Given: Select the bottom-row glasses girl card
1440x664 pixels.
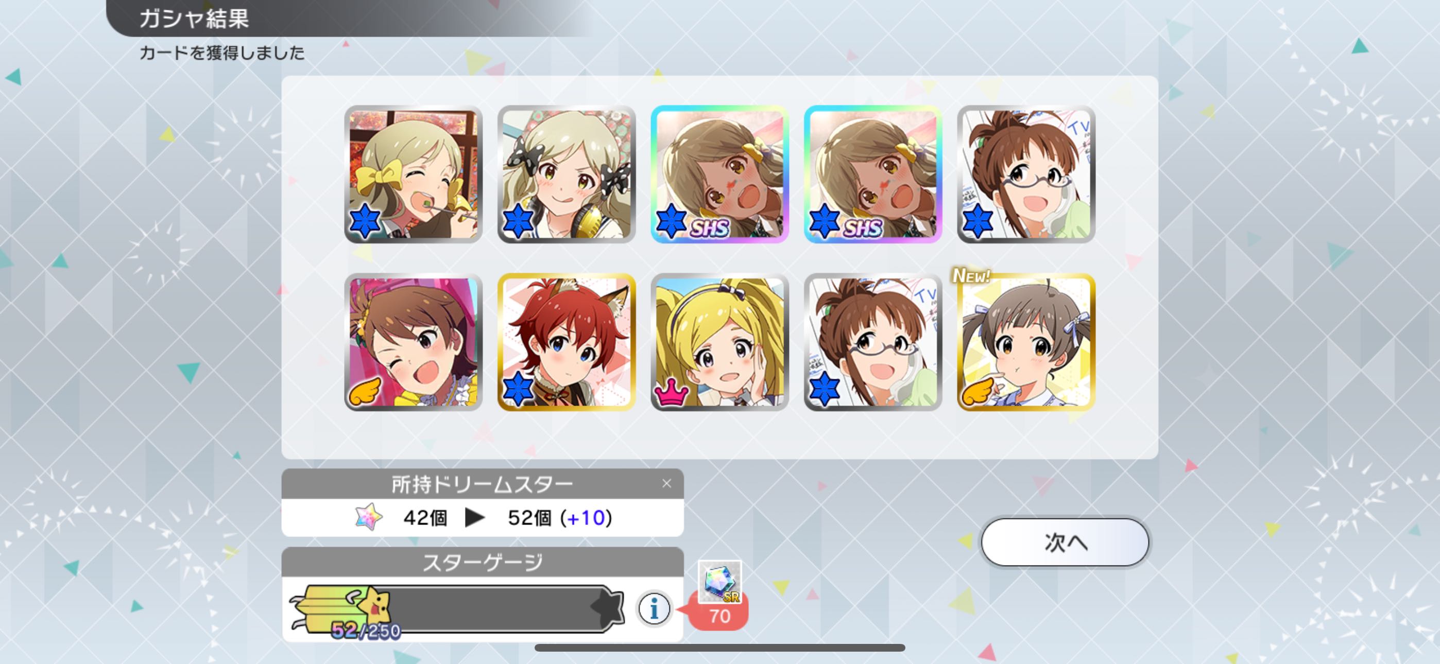Looking at the screenshot, I should pyautogui.click(x=872, y=341).
